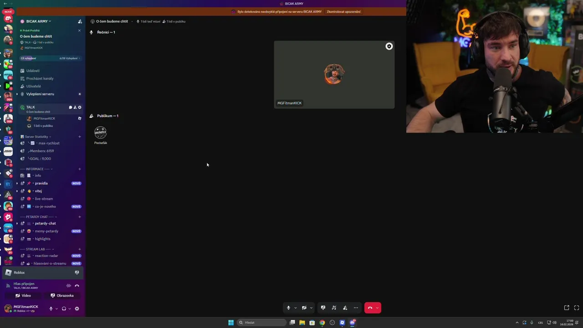Viewport: 583px width, 328px height.
Task: Expand threads under pravidla channel
Action: click(x=17, y=183)
